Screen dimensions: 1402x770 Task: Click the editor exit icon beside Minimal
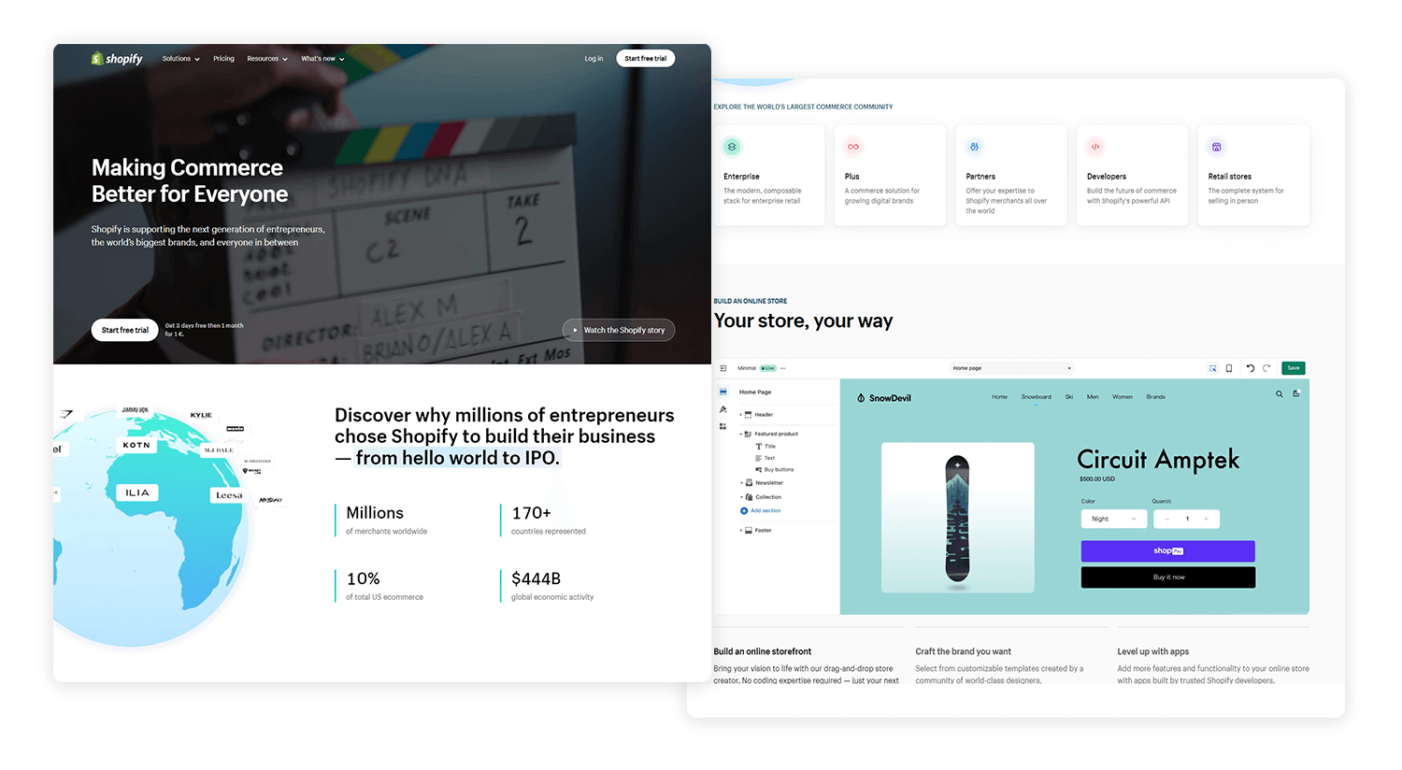pyautogui.click(x=722, y=368)
